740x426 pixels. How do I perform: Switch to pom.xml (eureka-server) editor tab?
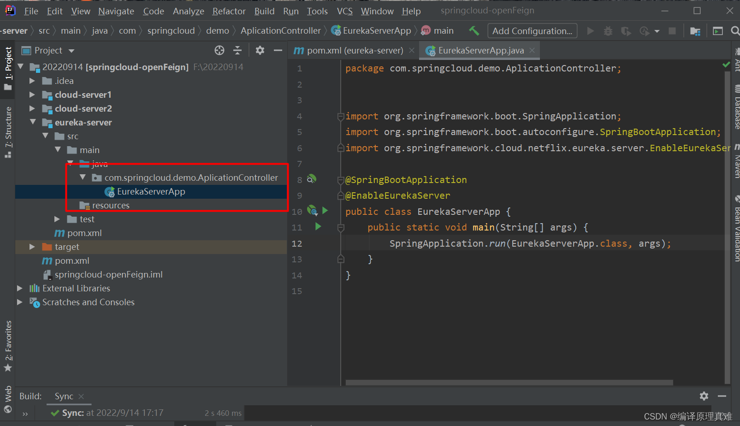tap(354, 50)
